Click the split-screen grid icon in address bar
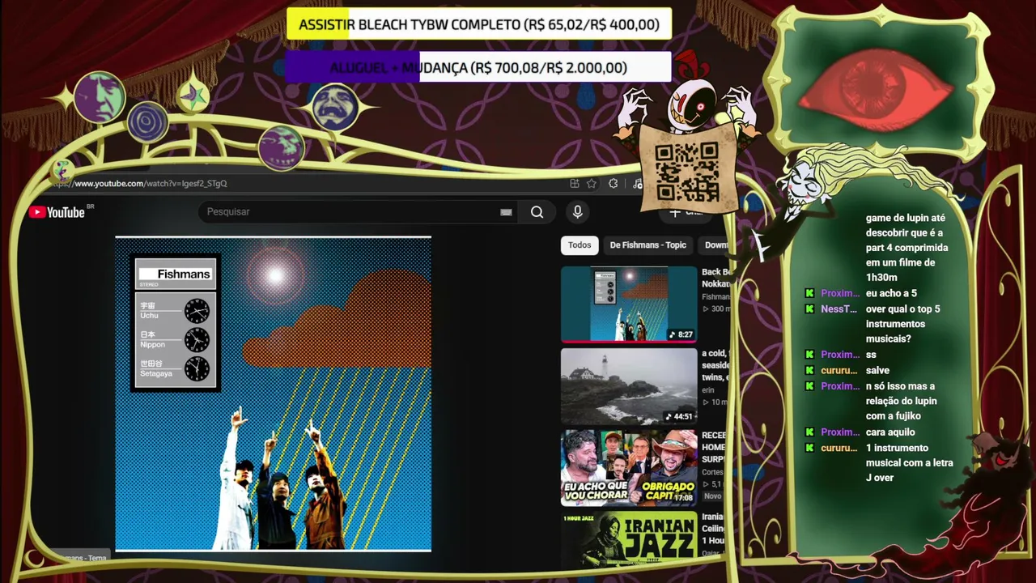This screenshot has height=583, width=1036. (574, 184)
